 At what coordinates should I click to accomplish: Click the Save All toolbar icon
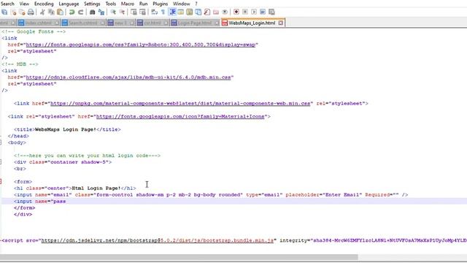(x=4, y=12)
